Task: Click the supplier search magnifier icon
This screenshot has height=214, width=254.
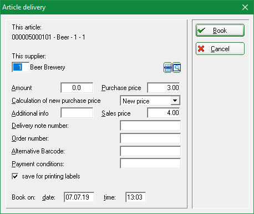Action: click(x=177, y=68)
